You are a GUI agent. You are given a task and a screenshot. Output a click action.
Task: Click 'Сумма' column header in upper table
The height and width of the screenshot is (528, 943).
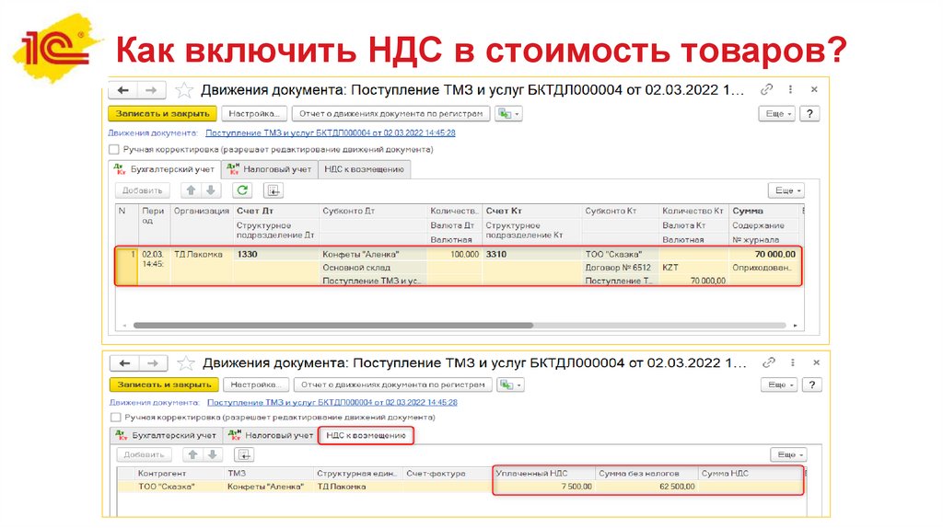pyautogui.click(x=764, y=211)
